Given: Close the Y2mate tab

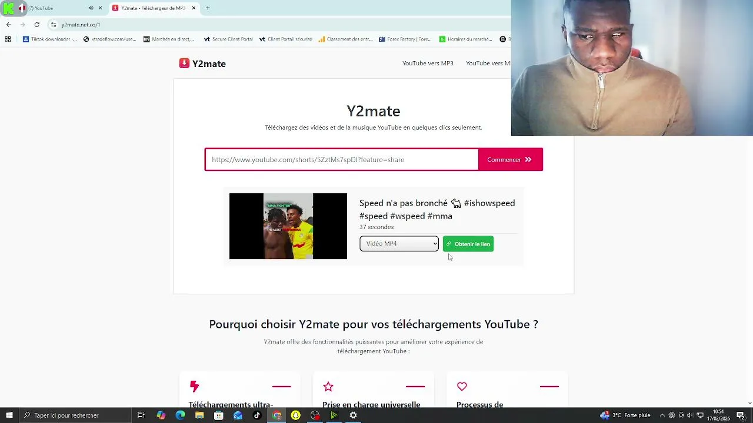Looking at the screenshot, I should 194,8.
